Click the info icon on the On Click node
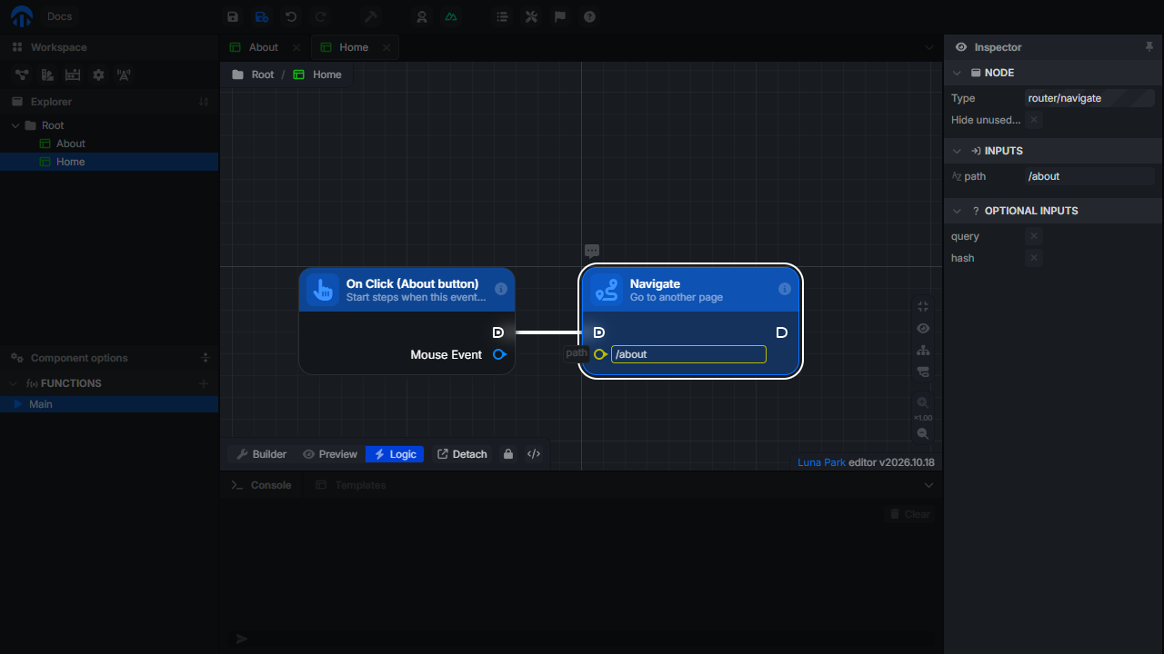Screen dimensions: 1164x654 [501, 289]
